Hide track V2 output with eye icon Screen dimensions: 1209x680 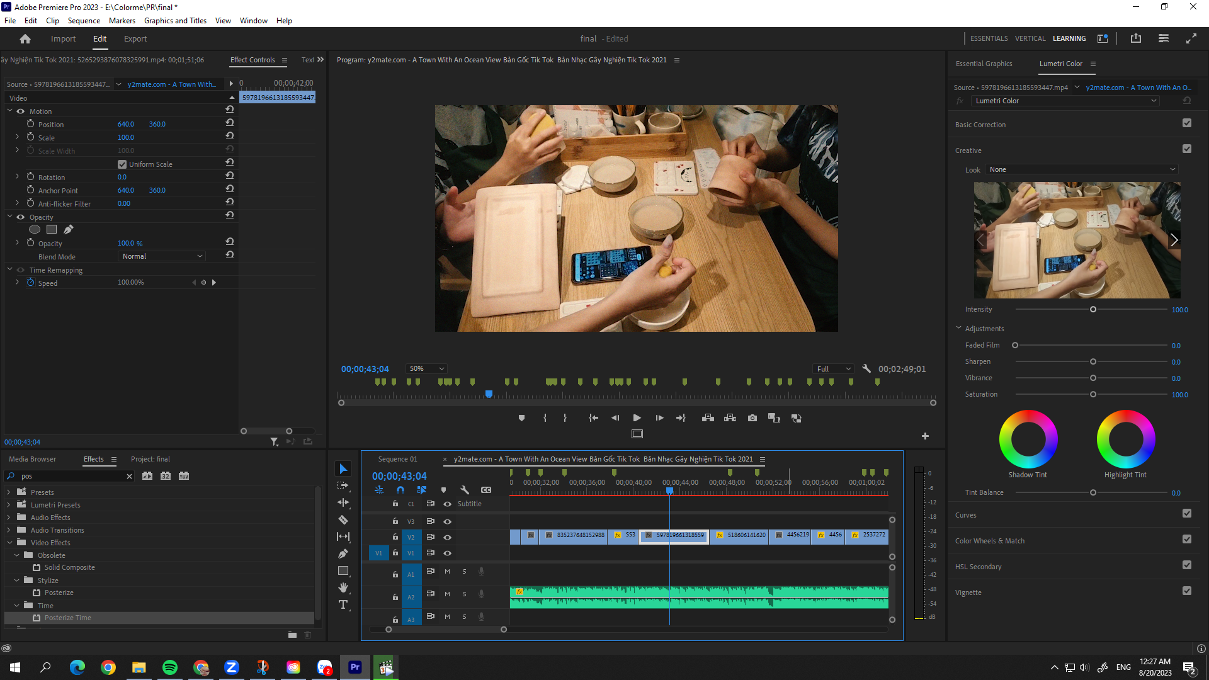pos(447,537)
